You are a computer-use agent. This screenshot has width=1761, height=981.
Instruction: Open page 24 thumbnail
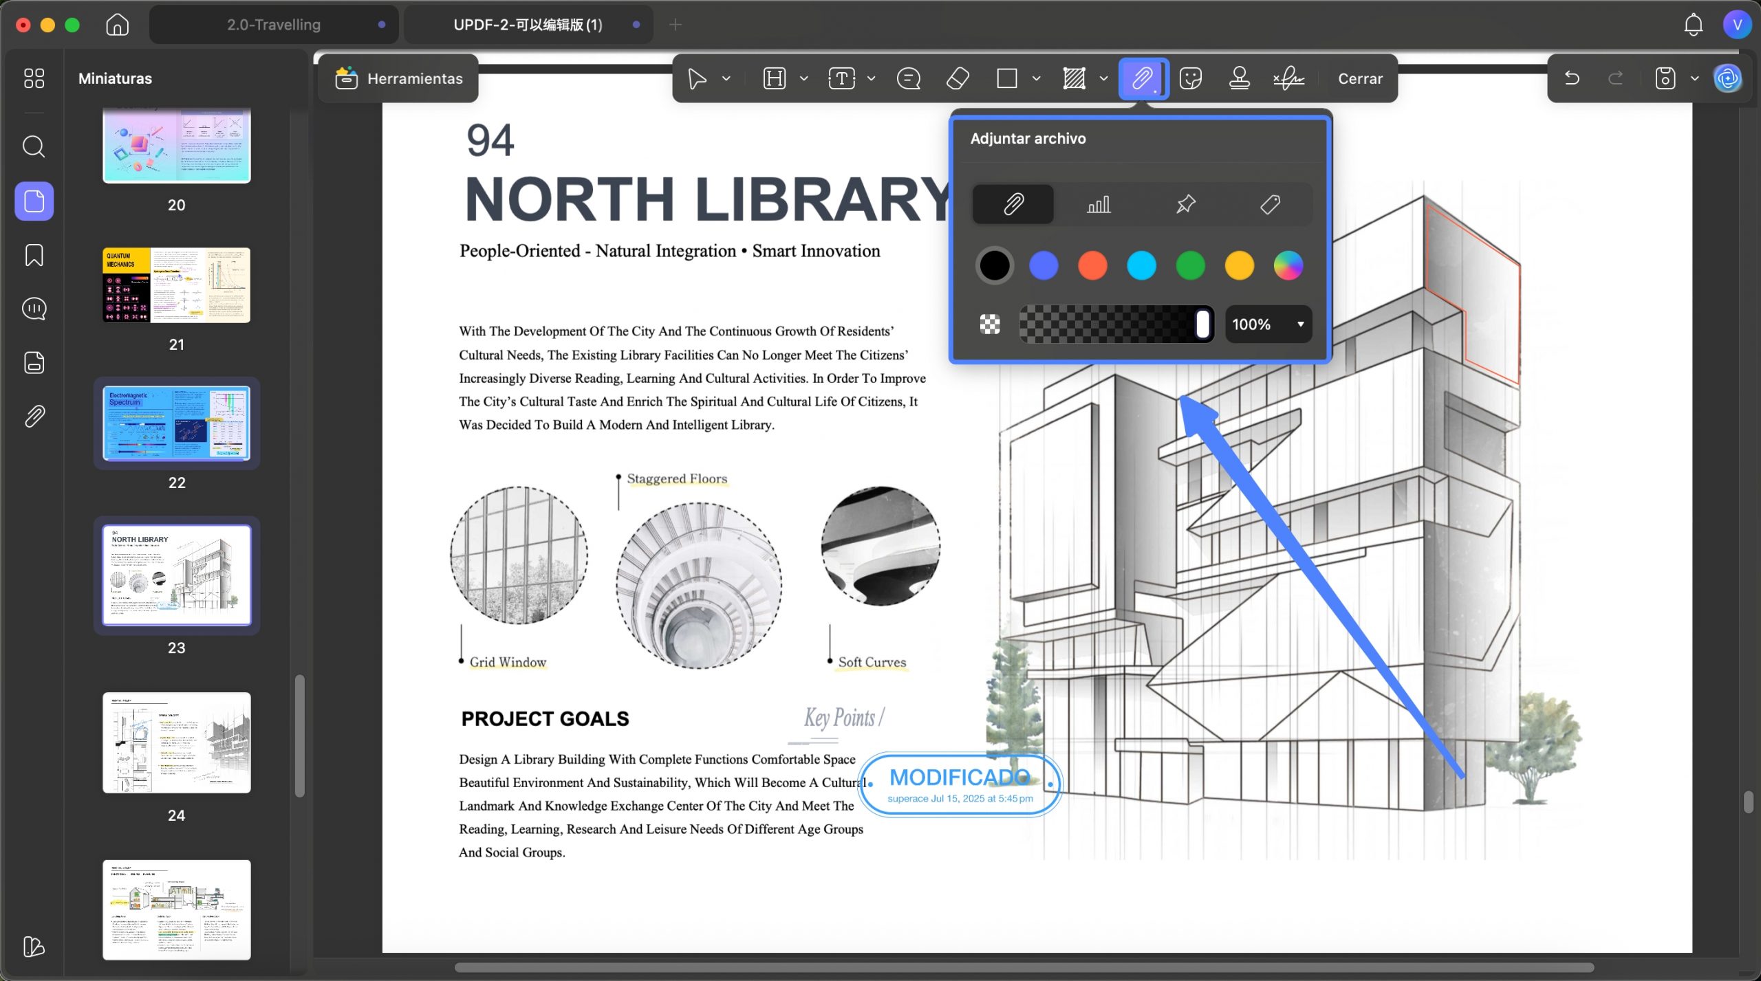177,742
